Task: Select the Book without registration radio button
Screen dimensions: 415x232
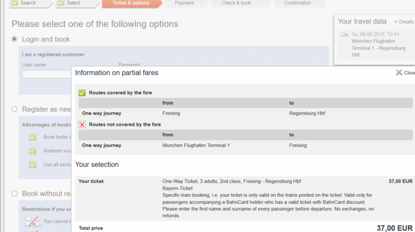Action: [15, 194]
